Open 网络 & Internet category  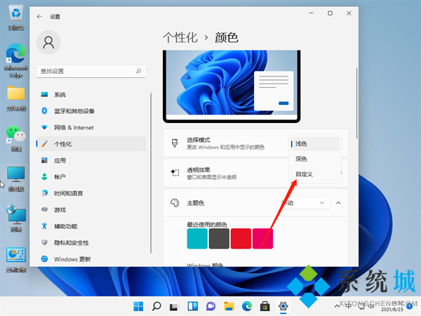[x=91, y=127]
